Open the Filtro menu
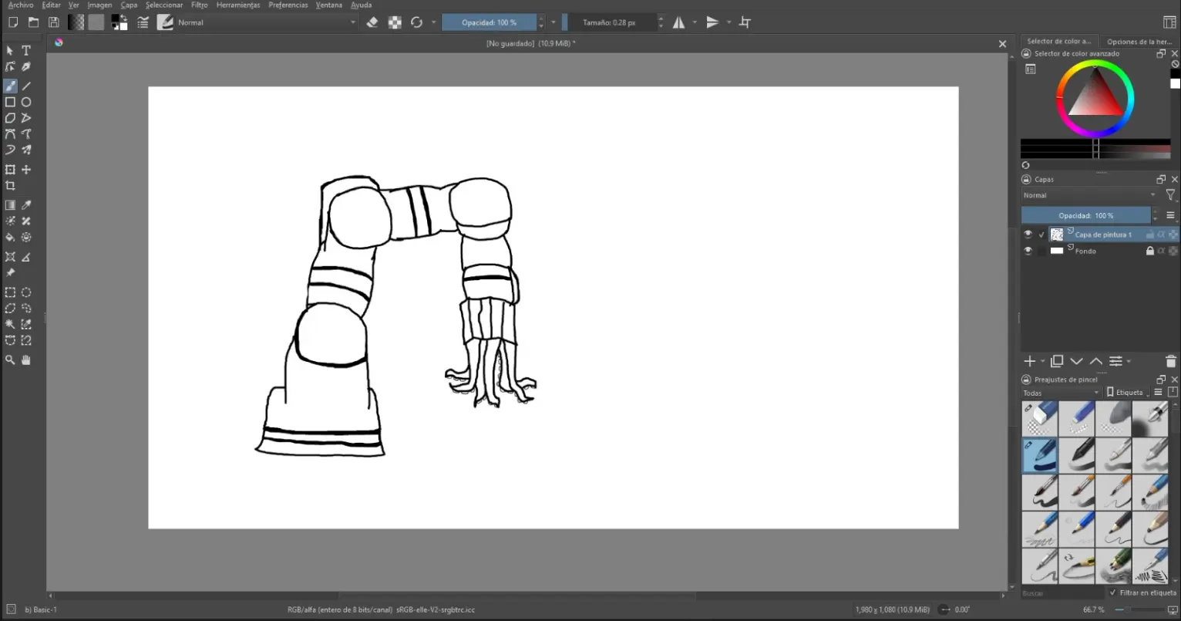The height and width of the screenshot is (621, 1181). (199, 5)
